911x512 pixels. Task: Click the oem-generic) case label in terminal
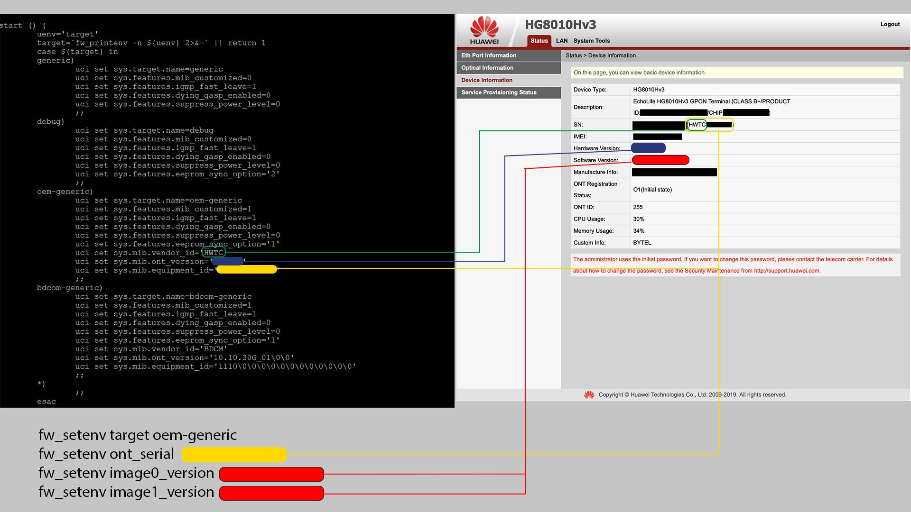[x=65, y=192]
